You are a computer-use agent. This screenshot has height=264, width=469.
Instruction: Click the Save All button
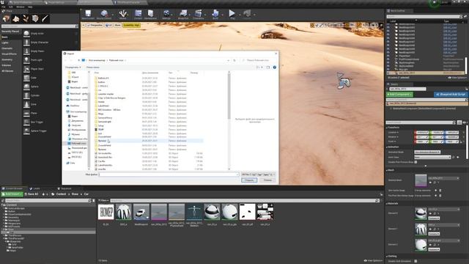[32, 194]
